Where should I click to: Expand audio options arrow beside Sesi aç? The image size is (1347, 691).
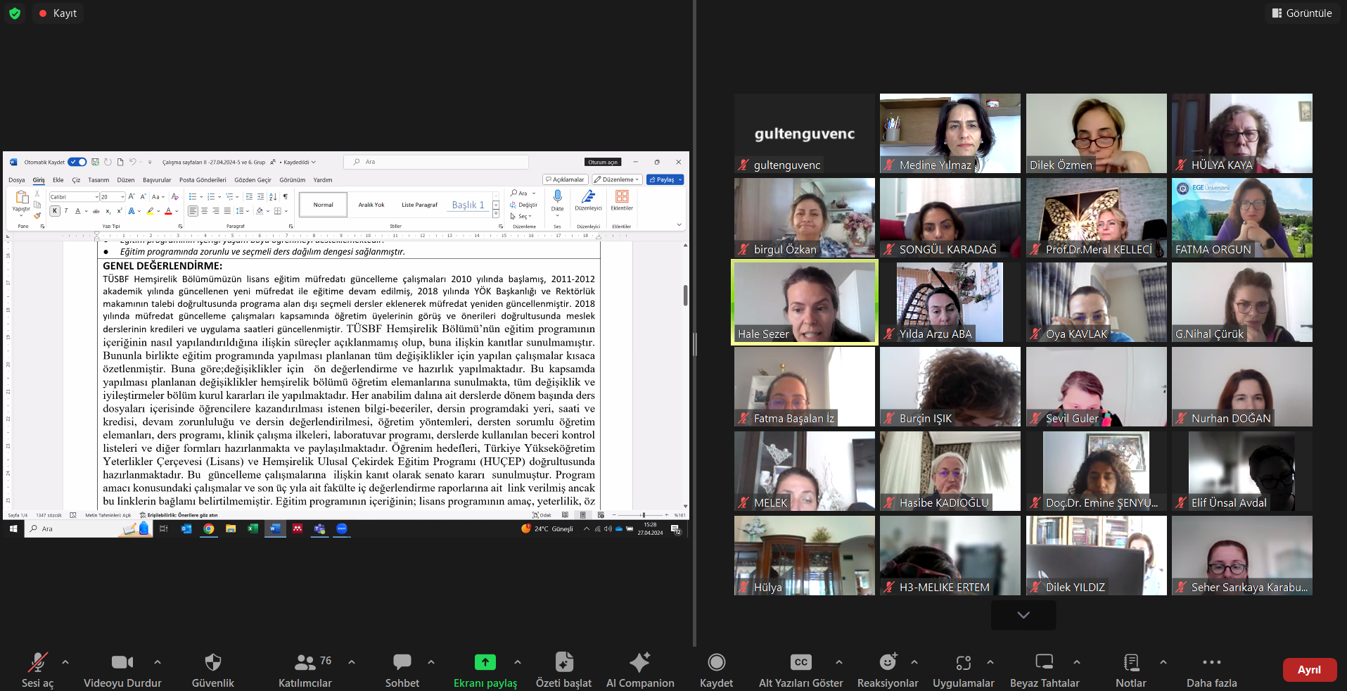click(x=65, y=662)
